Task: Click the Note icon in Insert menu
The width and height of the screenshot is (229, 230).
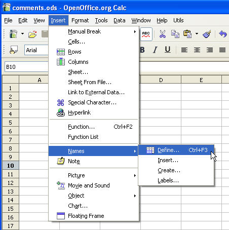Action: point(61,161)
